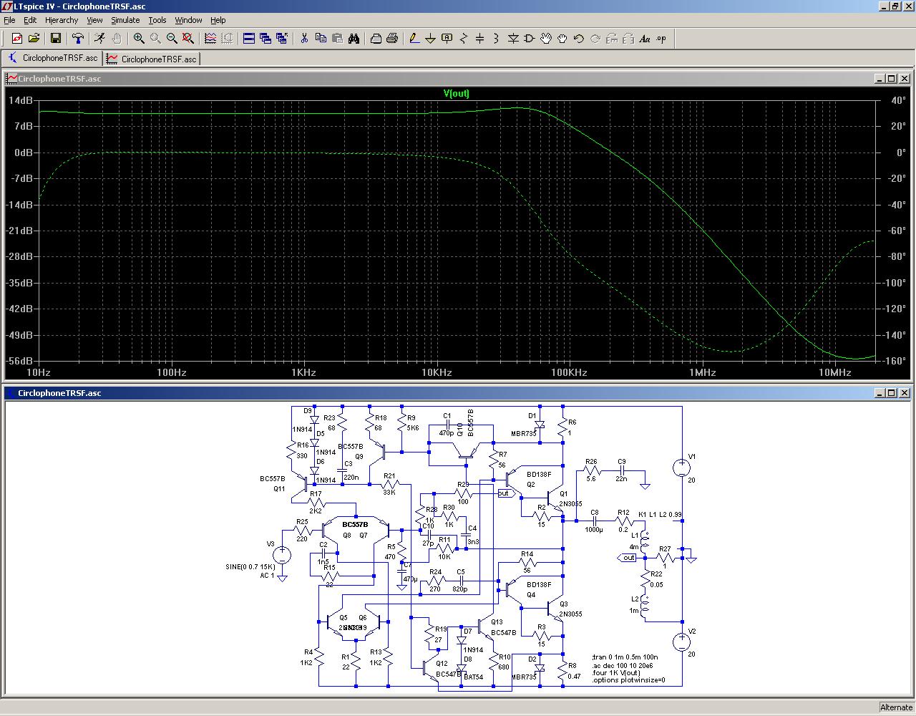Select the Draw Wire pencil tool
This screenshot has width=916, height=716.
click(x=414, y=39)
